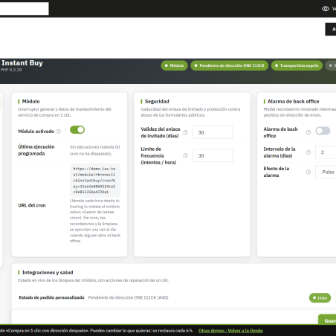336x336 pixels.
Task: Click the Última ejecución programada label
Action: pos(36,150)
